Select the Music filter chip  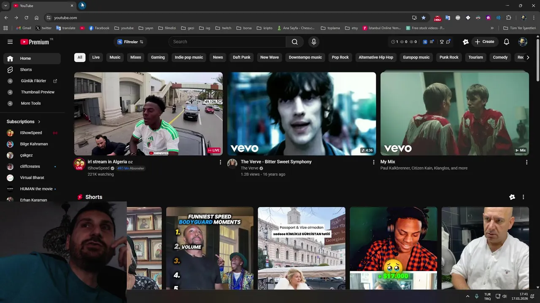tap(115, 57)
